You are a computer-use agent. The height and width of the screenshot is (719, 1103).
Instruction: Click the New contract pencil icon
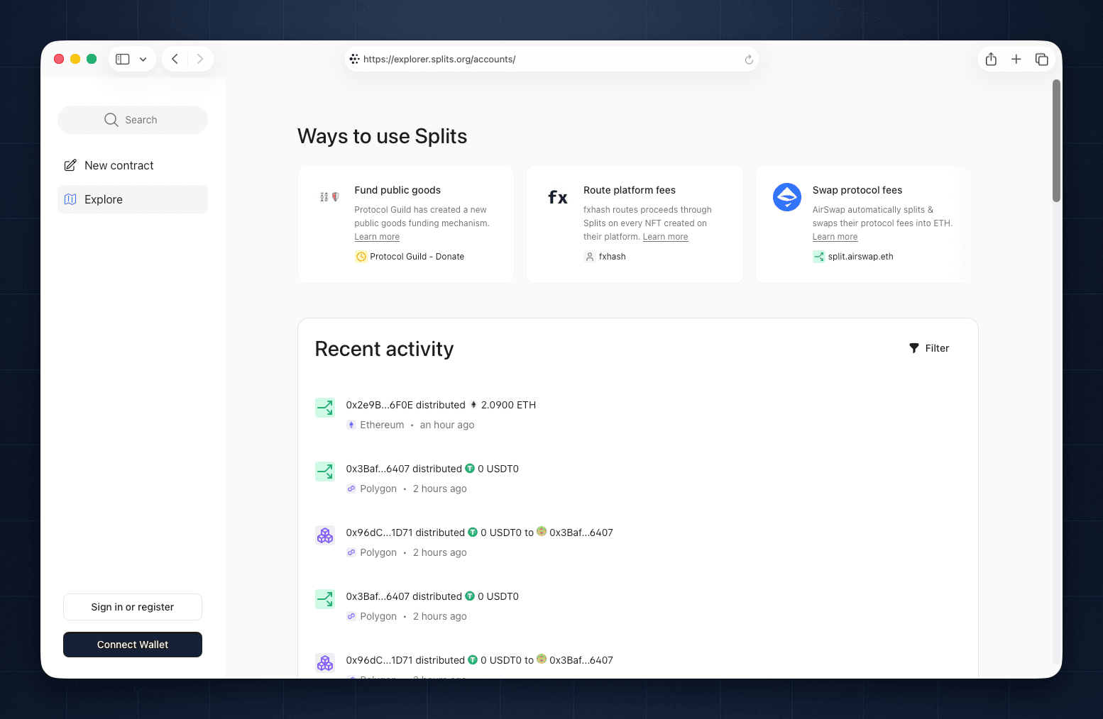pyautogui.click(x=70, y=165)
